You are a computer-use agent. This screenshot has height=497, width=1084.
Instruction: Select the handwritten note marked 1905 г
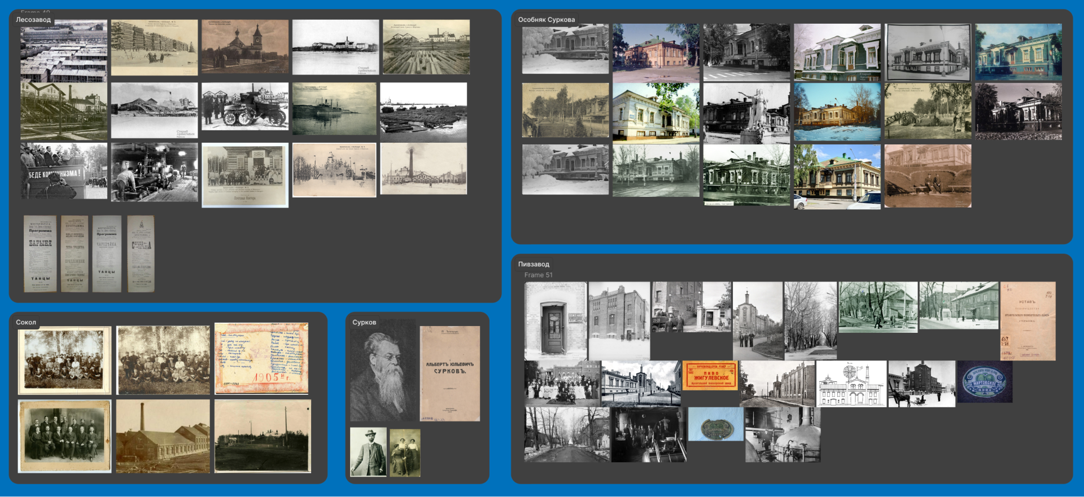[x=261, y=358]
